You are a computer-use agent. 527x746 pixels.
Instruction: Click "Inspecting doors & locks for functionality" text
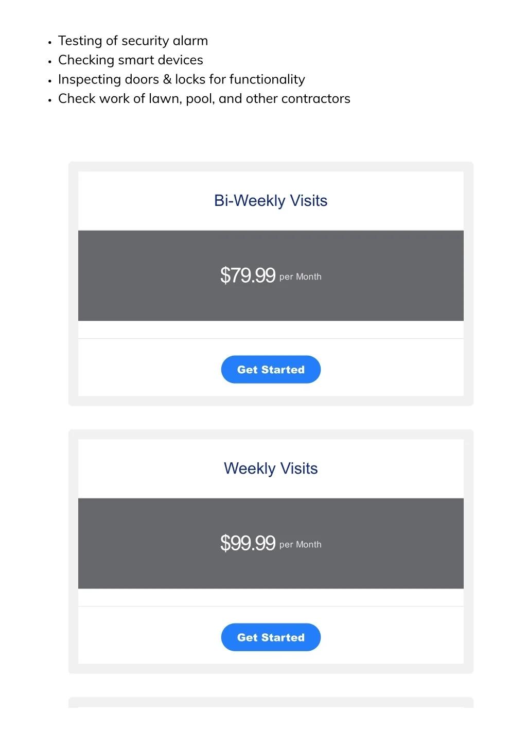point(181,79)
